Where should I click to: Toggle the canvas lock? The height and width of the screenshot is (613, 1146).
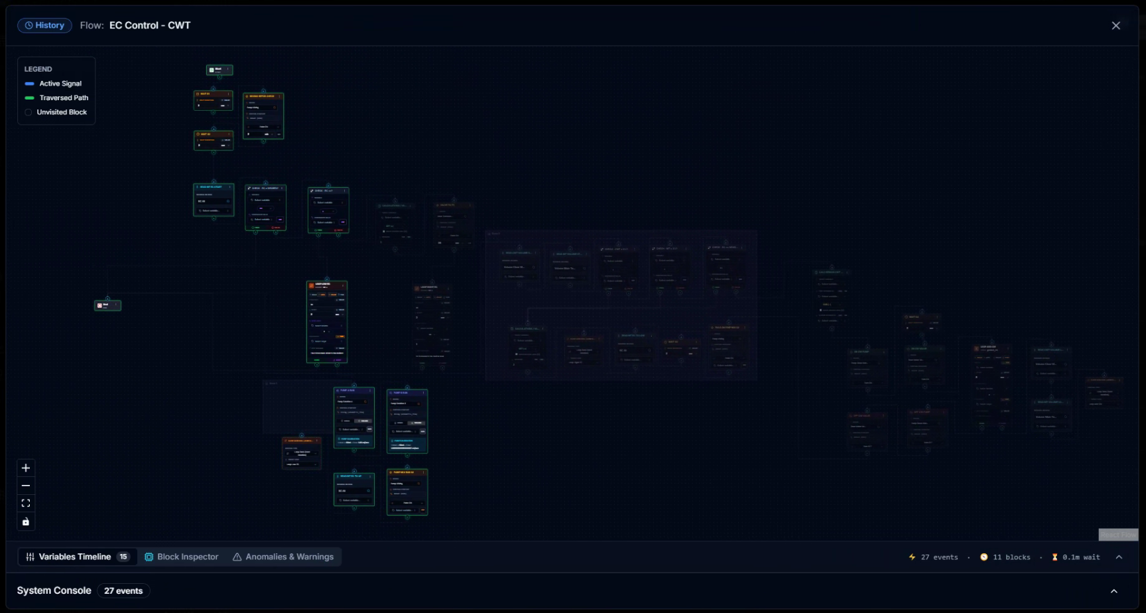pos(26,521)
